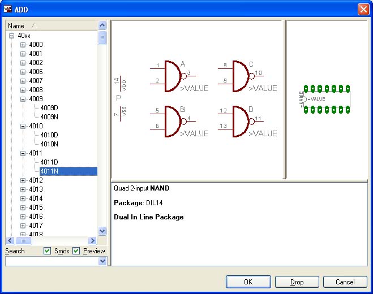
Task: Close the ADD dialog window
Action: pos(363,9)
